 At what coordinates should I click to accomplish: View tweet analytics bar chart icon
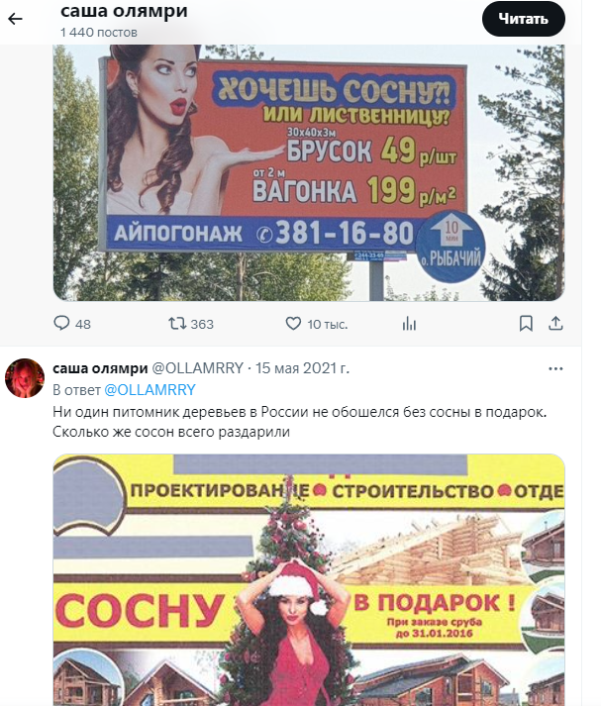click(x=409, y=323)
